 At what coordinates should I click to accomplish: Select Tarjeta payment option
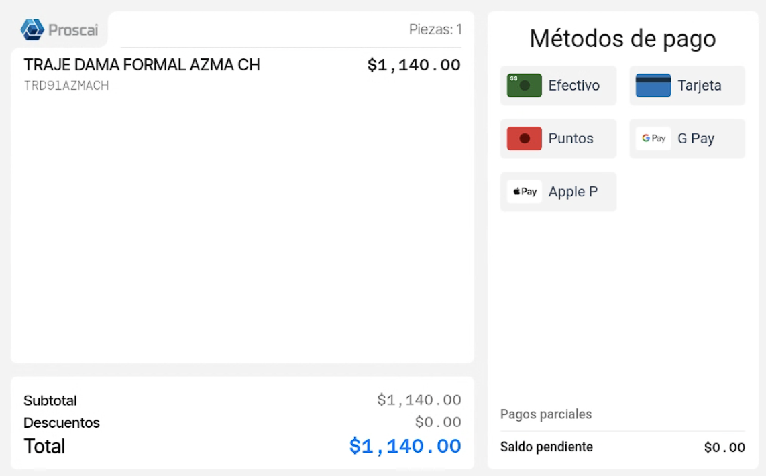tap(688, 85)
